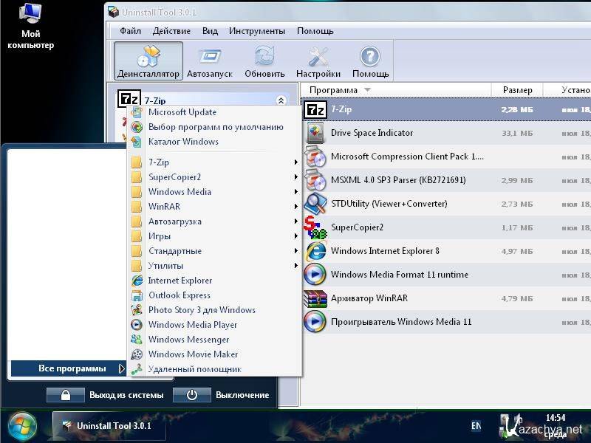Launch Windows Movie Maker from programs menu
The height and width of the screenshot is (443, 591).
[193, 354]
